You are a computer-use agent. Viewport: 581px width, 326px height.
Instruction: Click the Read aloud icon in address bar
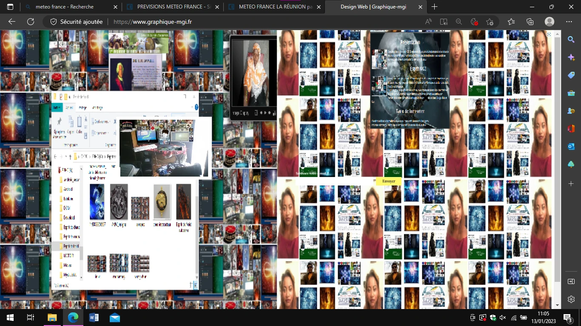coord(428,22)
